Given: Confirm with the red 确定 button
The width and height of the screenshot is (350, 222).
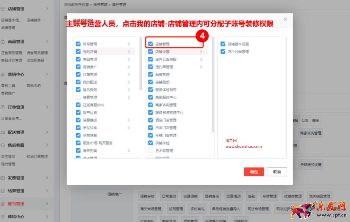Looking at the screenshot, I should pos(254,172).
